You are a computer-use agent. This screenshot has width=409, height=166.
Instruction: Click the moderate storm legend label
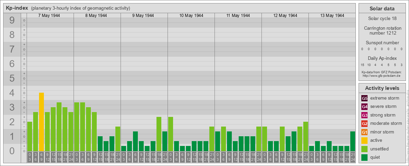(x=386, y=123)
